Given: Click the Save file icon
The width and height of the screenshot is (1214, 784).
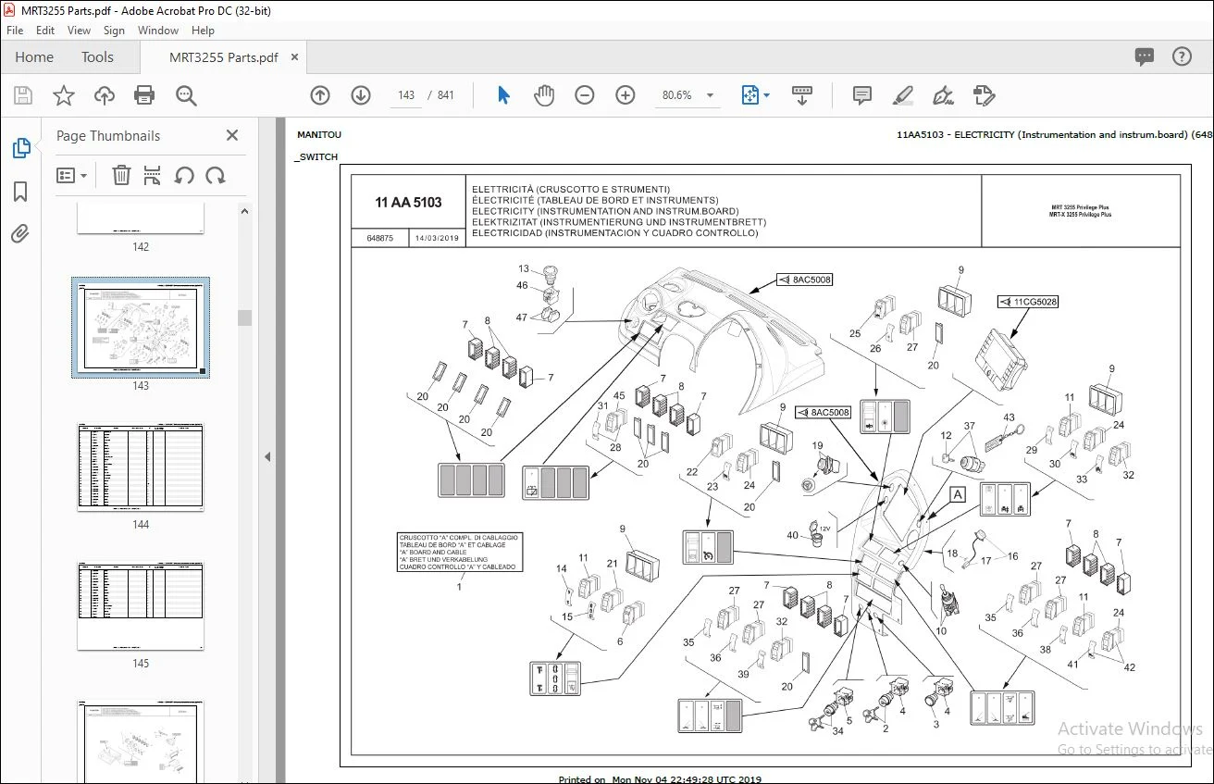Looking at the screenshot, I should pyautogui.click(x=23, y=95).
